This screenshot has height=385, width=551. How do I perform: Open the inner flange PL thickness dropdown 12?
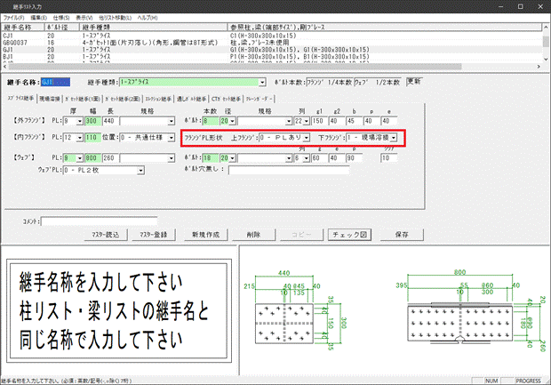pos(80,138)
